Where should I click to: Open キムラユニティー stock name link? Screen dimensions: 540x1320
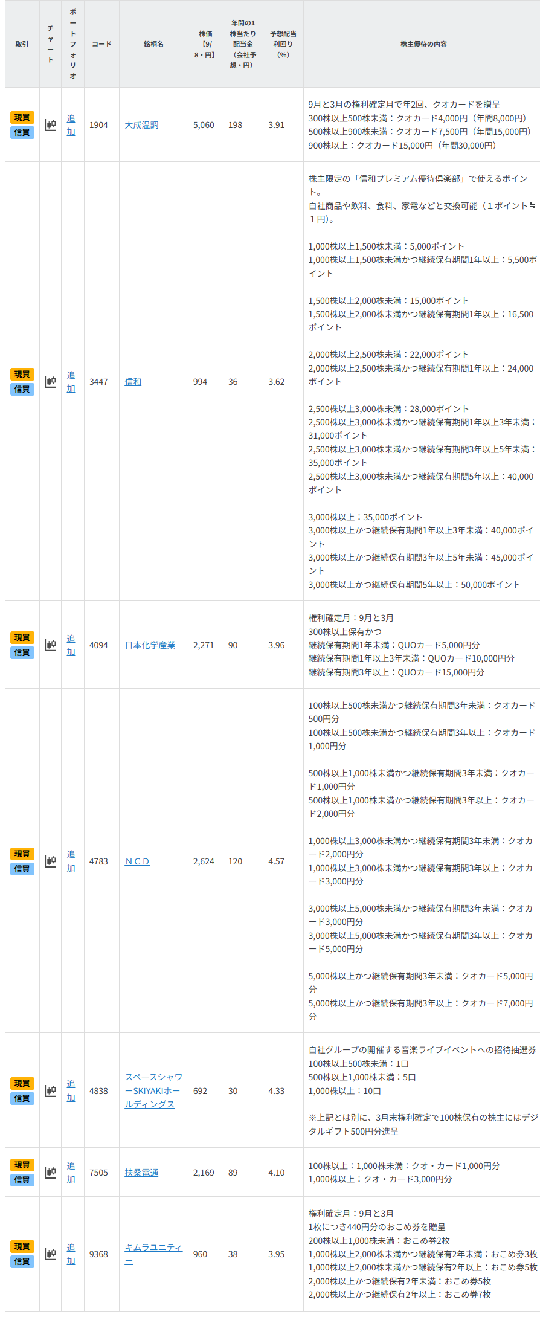(153, 1254)
